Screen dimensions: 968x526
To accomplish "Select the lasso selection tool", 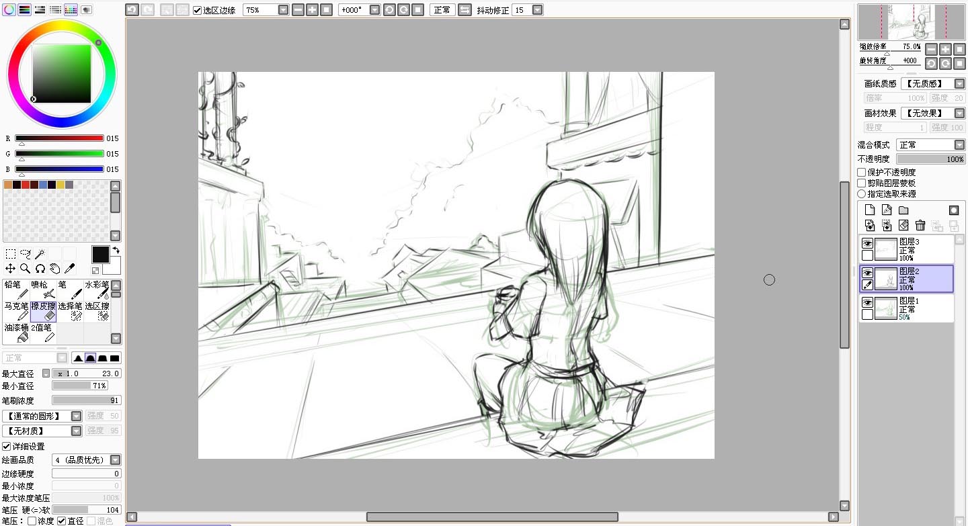I will pyautogui.click(x=26, y=254).
